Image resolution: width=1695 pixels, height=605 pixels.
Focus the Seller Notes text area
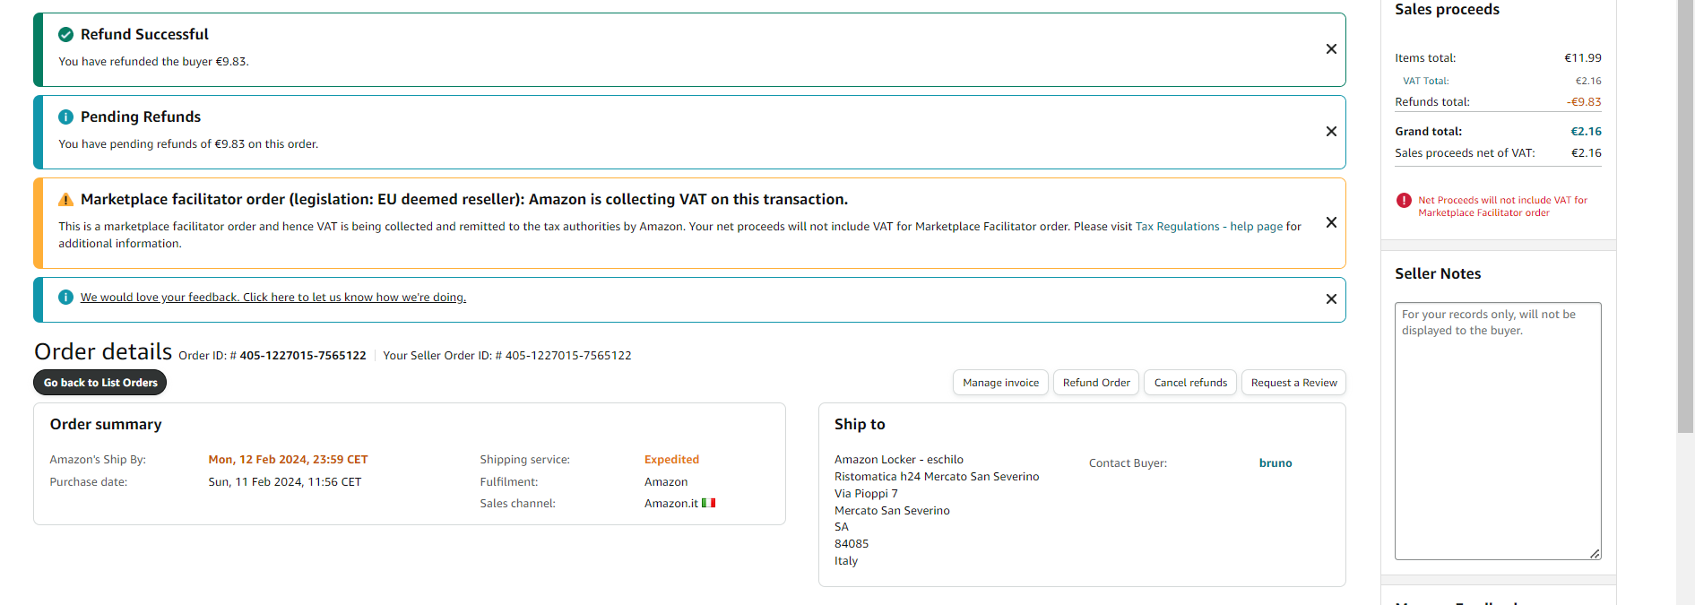(x=1498, y=431)
